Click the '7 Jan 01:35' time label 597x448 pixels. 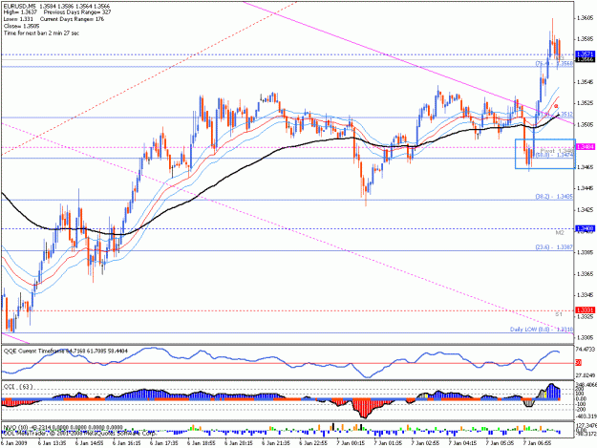[389, 443]
